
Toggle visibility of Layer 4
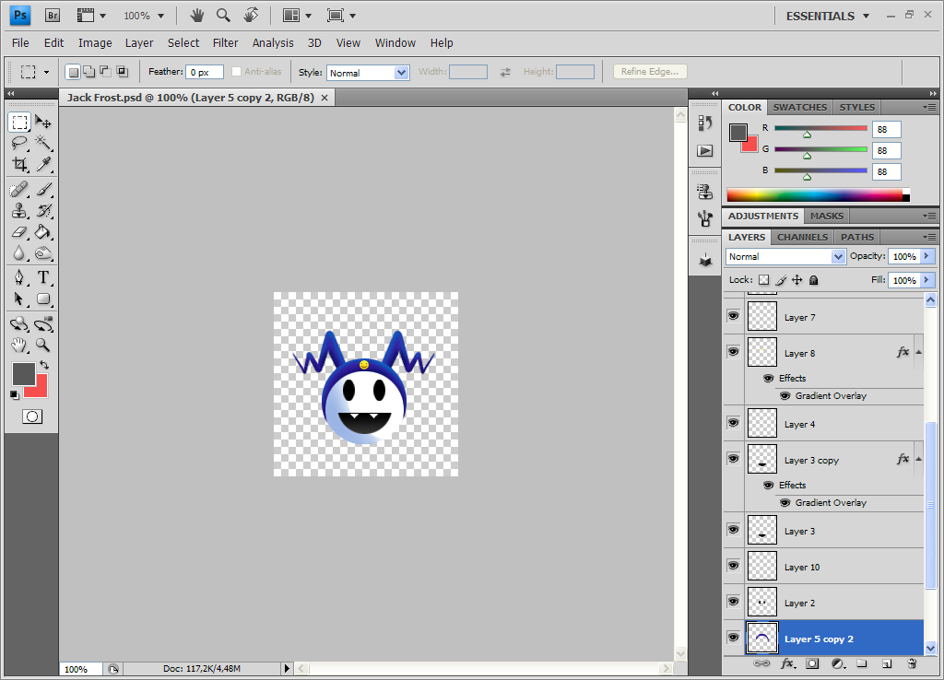(x=733, y=423)
